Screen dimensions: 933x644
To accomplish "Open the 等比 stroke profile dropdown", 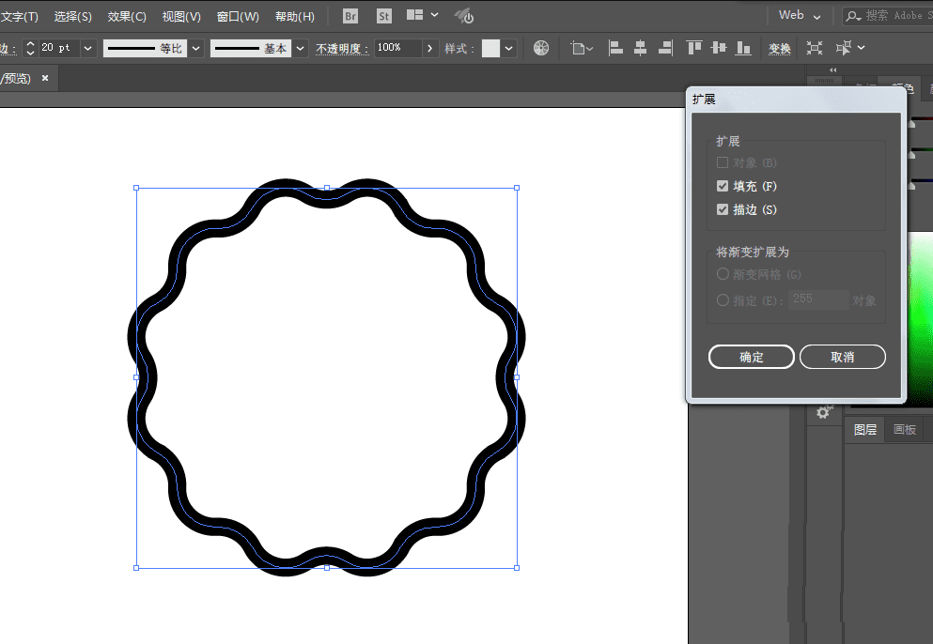I will (x=195, y=48).
